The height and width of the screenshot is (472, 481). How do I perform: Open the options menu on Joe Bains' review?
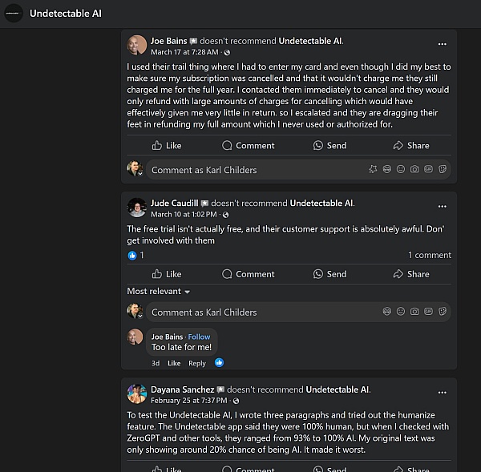442,44
